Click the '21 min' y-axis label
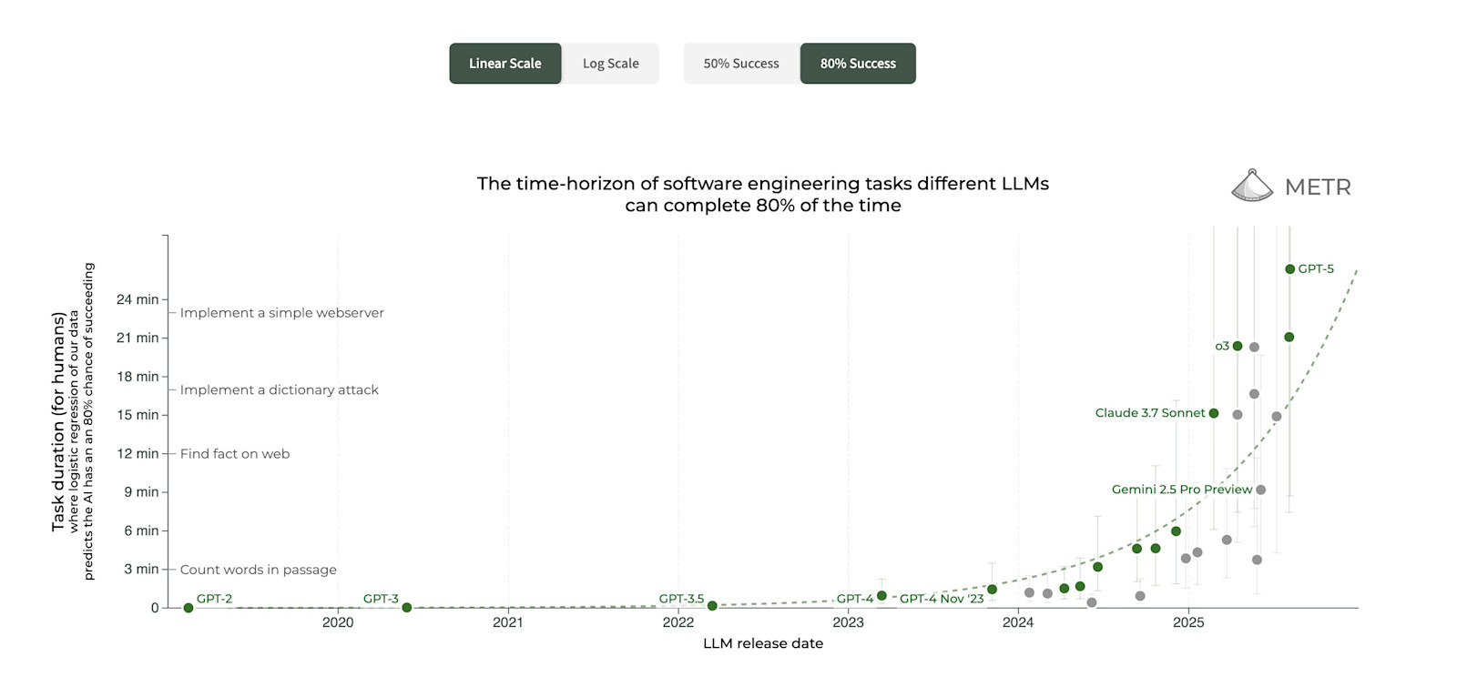The image size is (1457, 677). coord(138,338)
